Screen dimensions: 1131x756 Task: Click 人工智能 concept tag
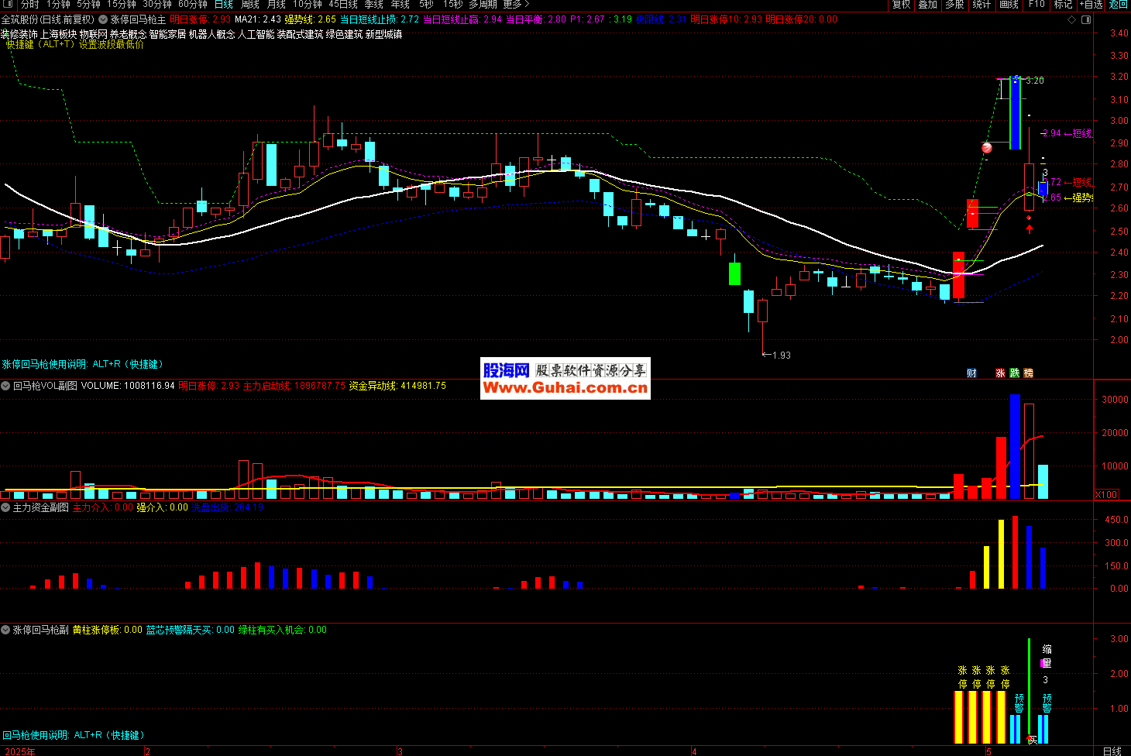pyautogui.click(x=256, y=34)
